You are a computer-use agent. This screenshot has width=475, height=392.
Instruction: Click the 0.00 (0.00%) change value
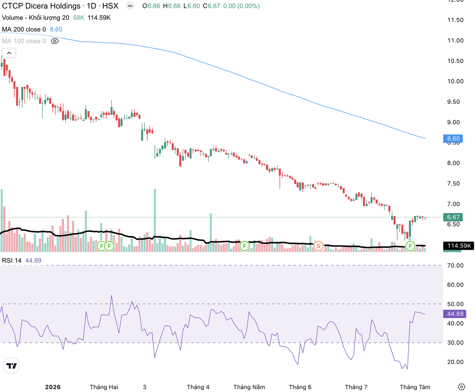[241, 6]
